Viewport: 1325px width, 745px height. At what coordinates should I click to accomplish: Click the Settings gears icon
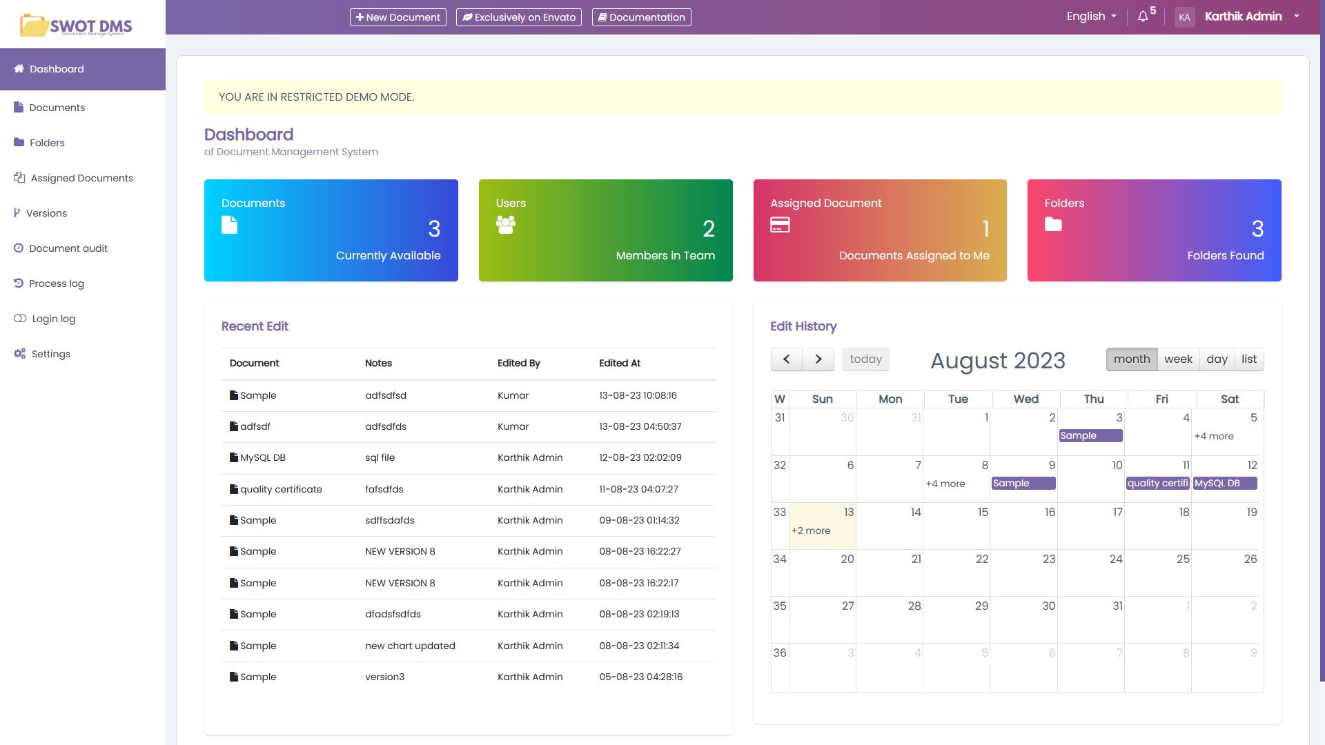[x=19, y=354]
